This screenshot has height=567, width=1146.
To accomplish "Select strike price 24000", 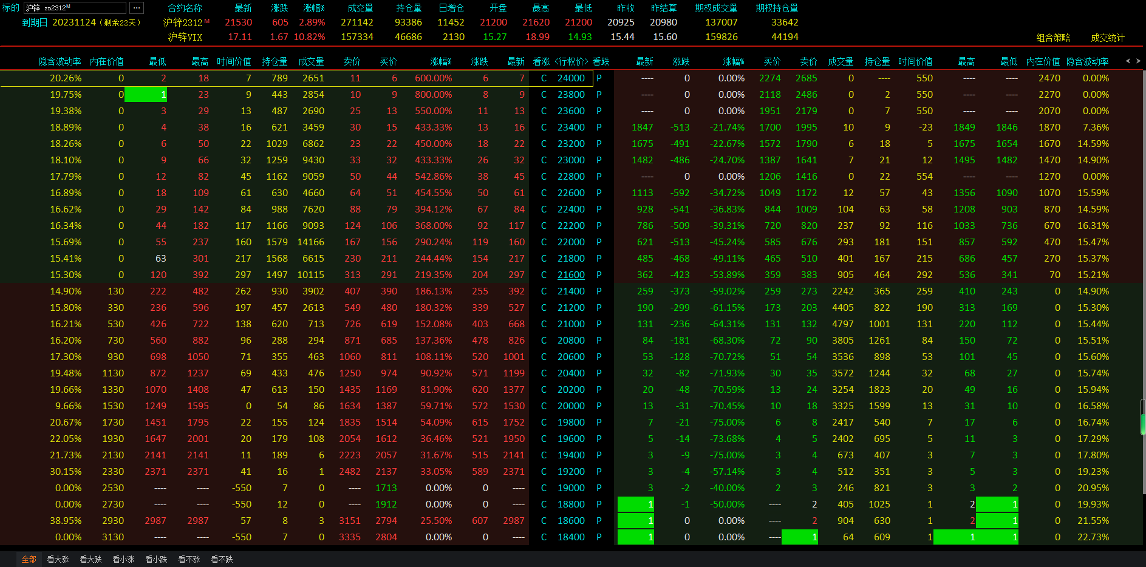I will click(571, 78).
